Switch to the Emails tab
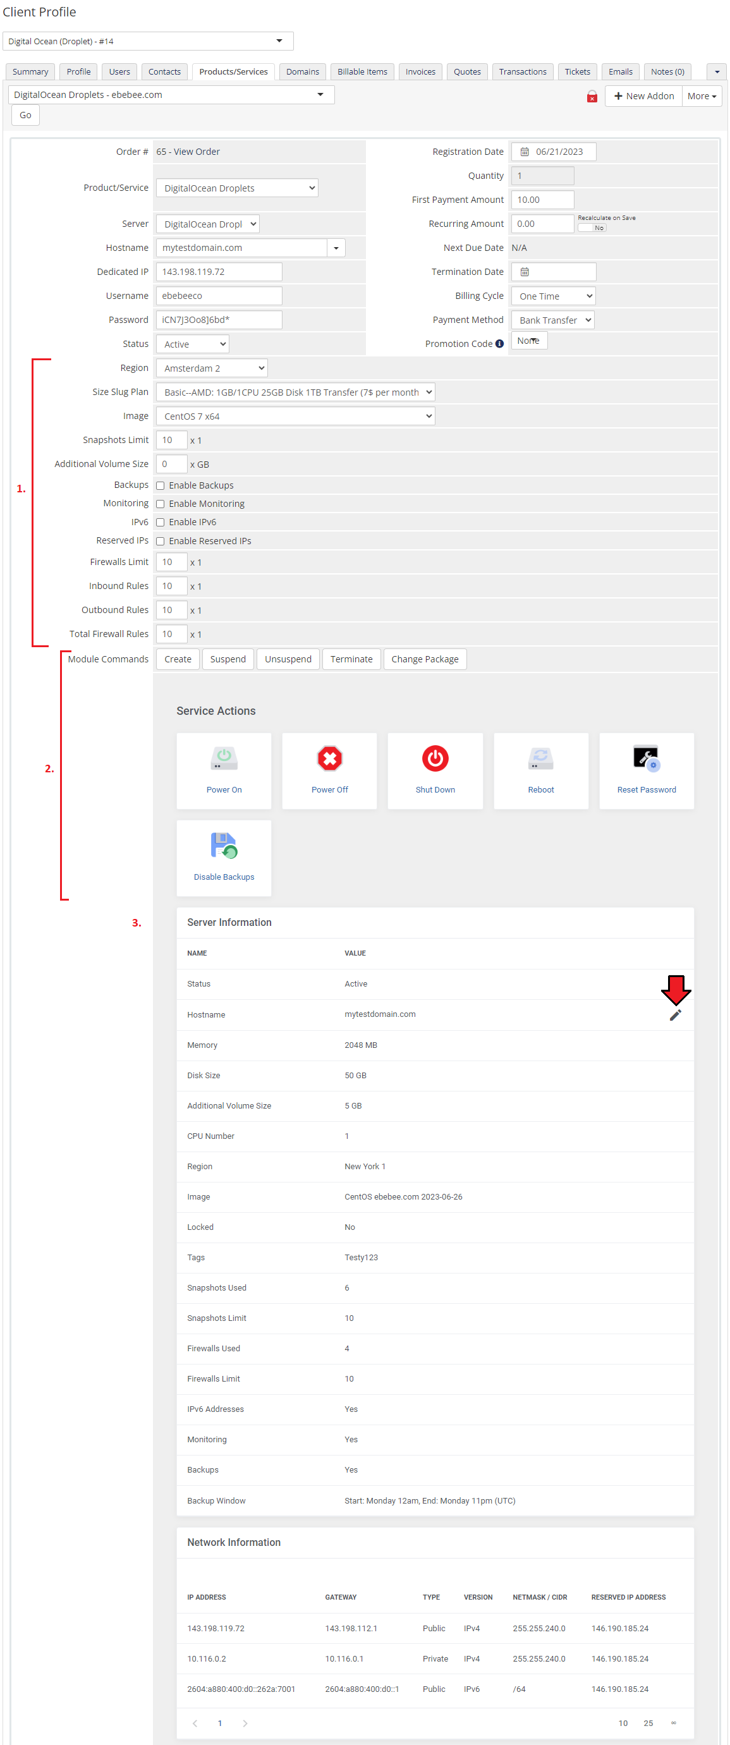This screenshot has width=730, height=1745. [620, 72]
